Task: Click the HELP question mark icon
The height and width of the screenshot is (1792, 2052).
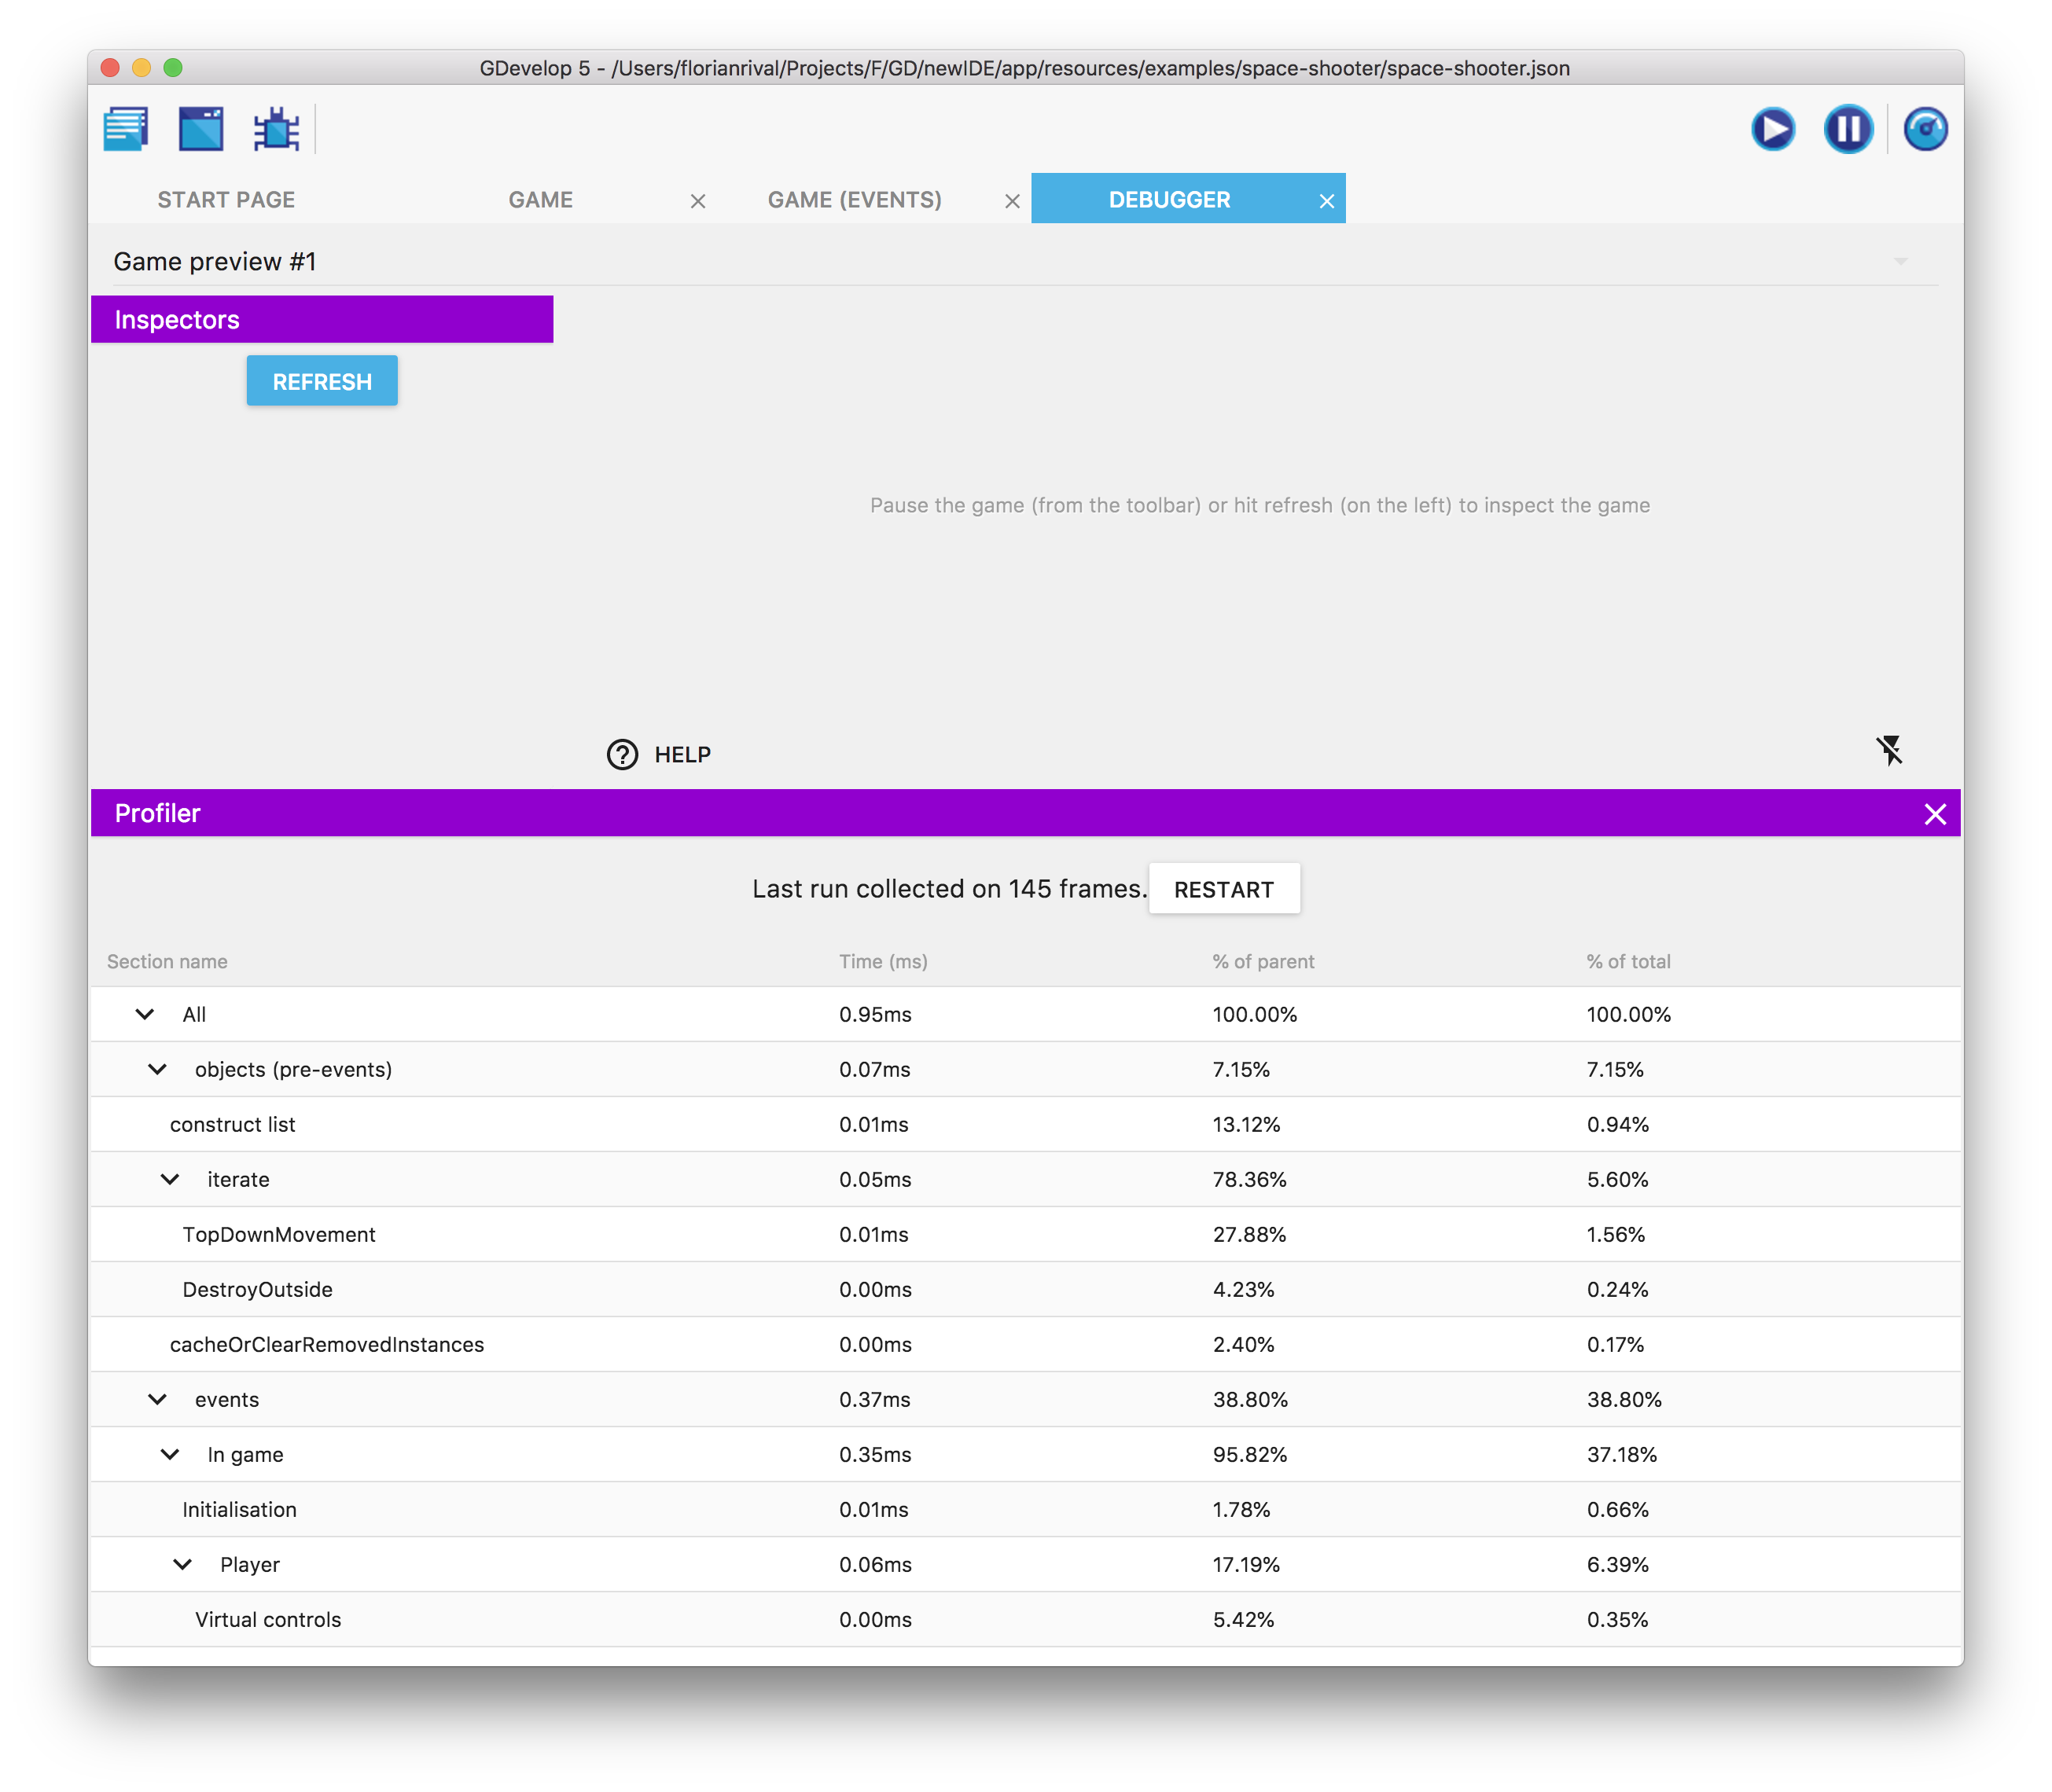Action: [x=623, y=755]
